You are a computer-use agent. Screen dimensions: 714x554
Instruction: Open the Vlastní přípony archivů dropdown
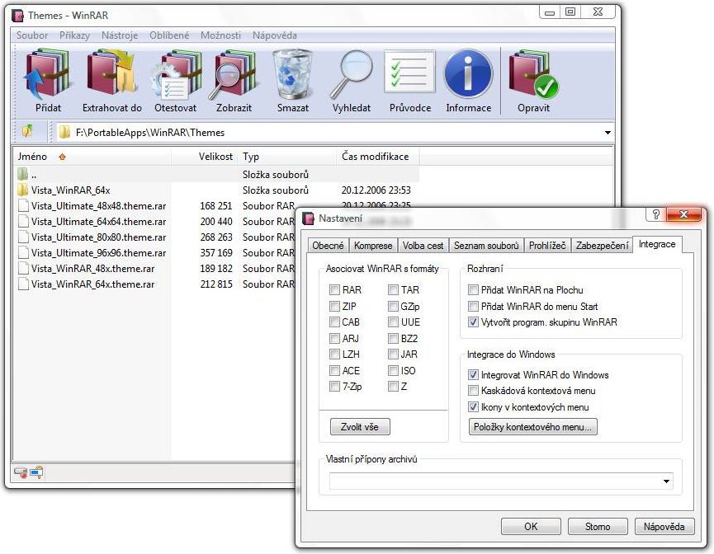point(667,481)
